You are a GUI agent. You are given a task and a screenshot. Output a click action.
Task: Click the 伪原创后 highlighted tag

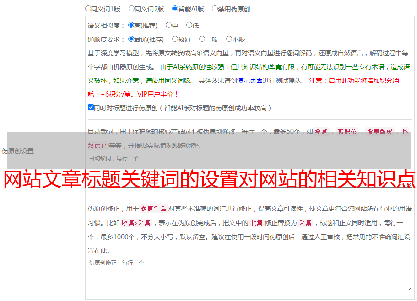(153, 209)
